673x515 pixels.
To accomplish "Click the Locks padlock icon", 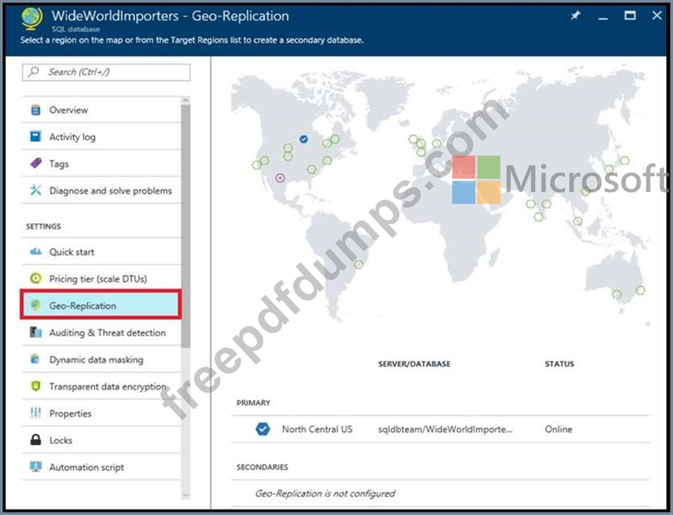I will click(36, 439).
